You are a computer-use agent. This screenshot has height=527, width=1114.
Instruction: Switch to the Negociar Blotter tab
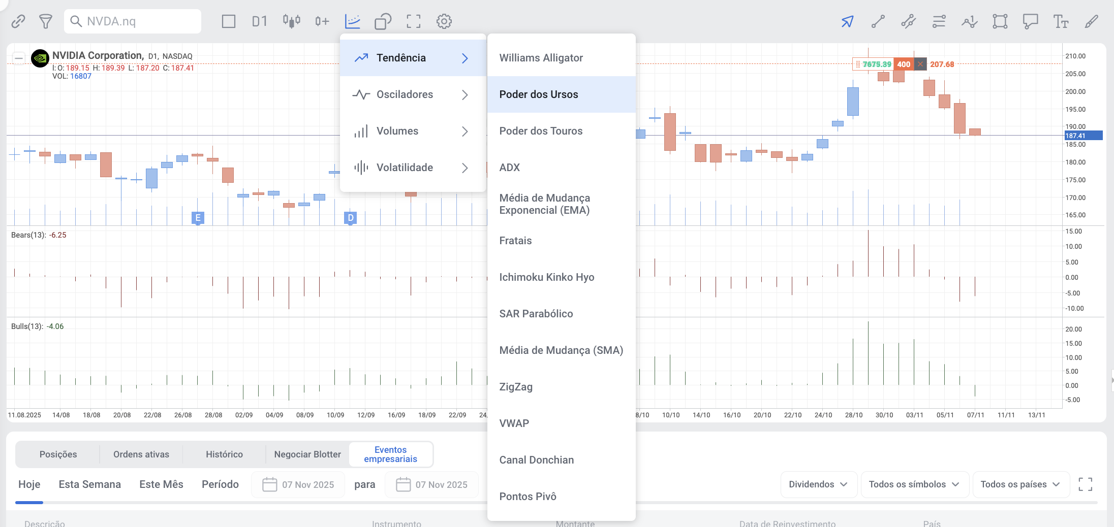click(x=307, y=454)
